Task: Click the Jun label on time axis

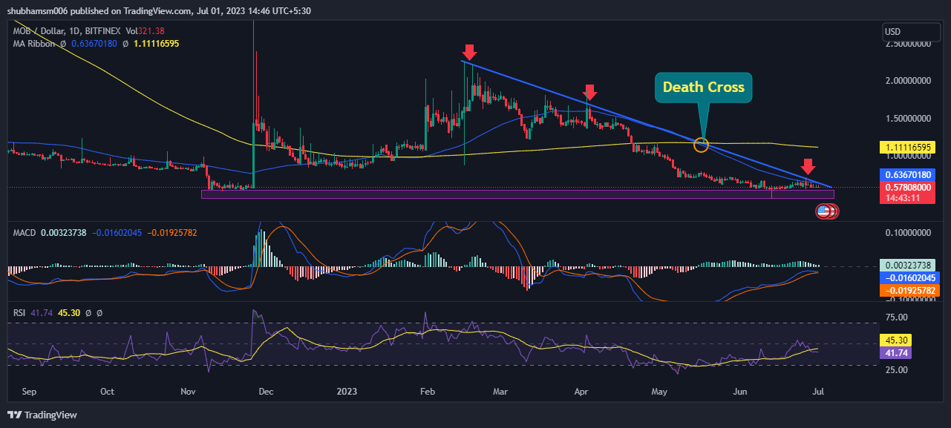Action: (x=740, y=391)
